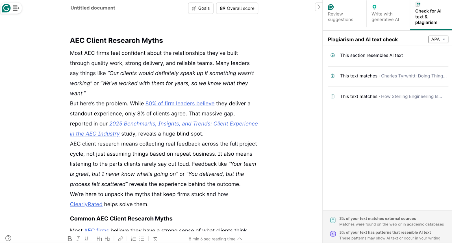Screen dimensions: 452x243
Task: View the 89 Overall score
Action: pyautogui.click(x=237, y=8)
